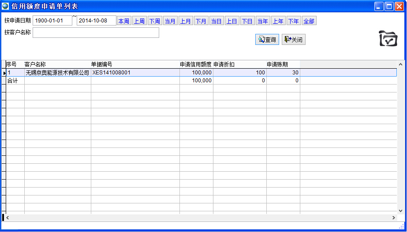The image size is (407, 232).
Task: Select the 上周 date range shortcut
Action: click(139, 21)
